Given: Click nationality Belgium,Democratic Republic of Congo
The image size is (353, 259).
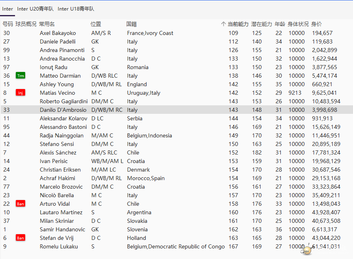Looking at the screenshot, I should coord(176,246).
